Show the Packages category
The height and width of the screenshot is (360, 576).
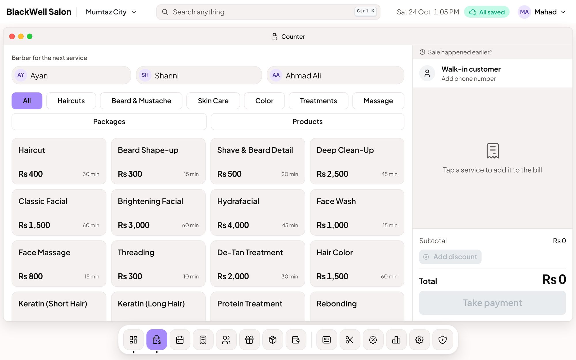pyautogui.click(x=109, y=122)
